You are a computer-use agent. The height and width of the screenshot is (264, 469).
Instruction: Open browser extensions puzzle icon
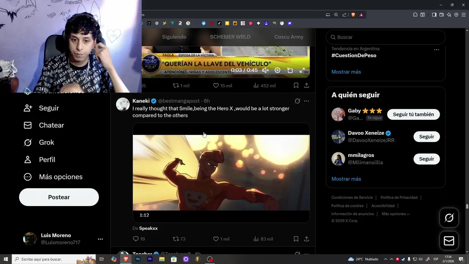click(415, 15)
